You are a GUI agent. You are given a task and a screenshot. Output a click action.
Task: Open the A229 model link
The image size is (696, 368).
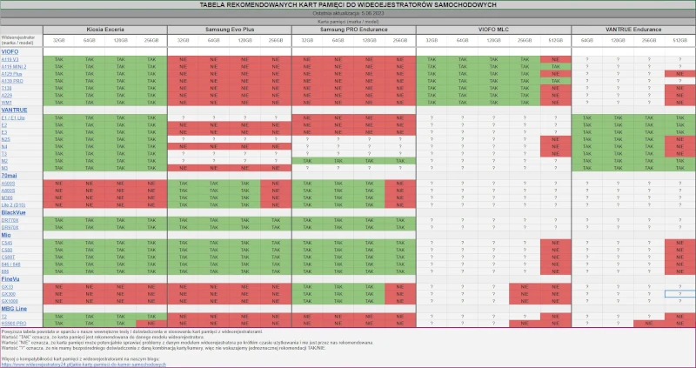(7, 95)
